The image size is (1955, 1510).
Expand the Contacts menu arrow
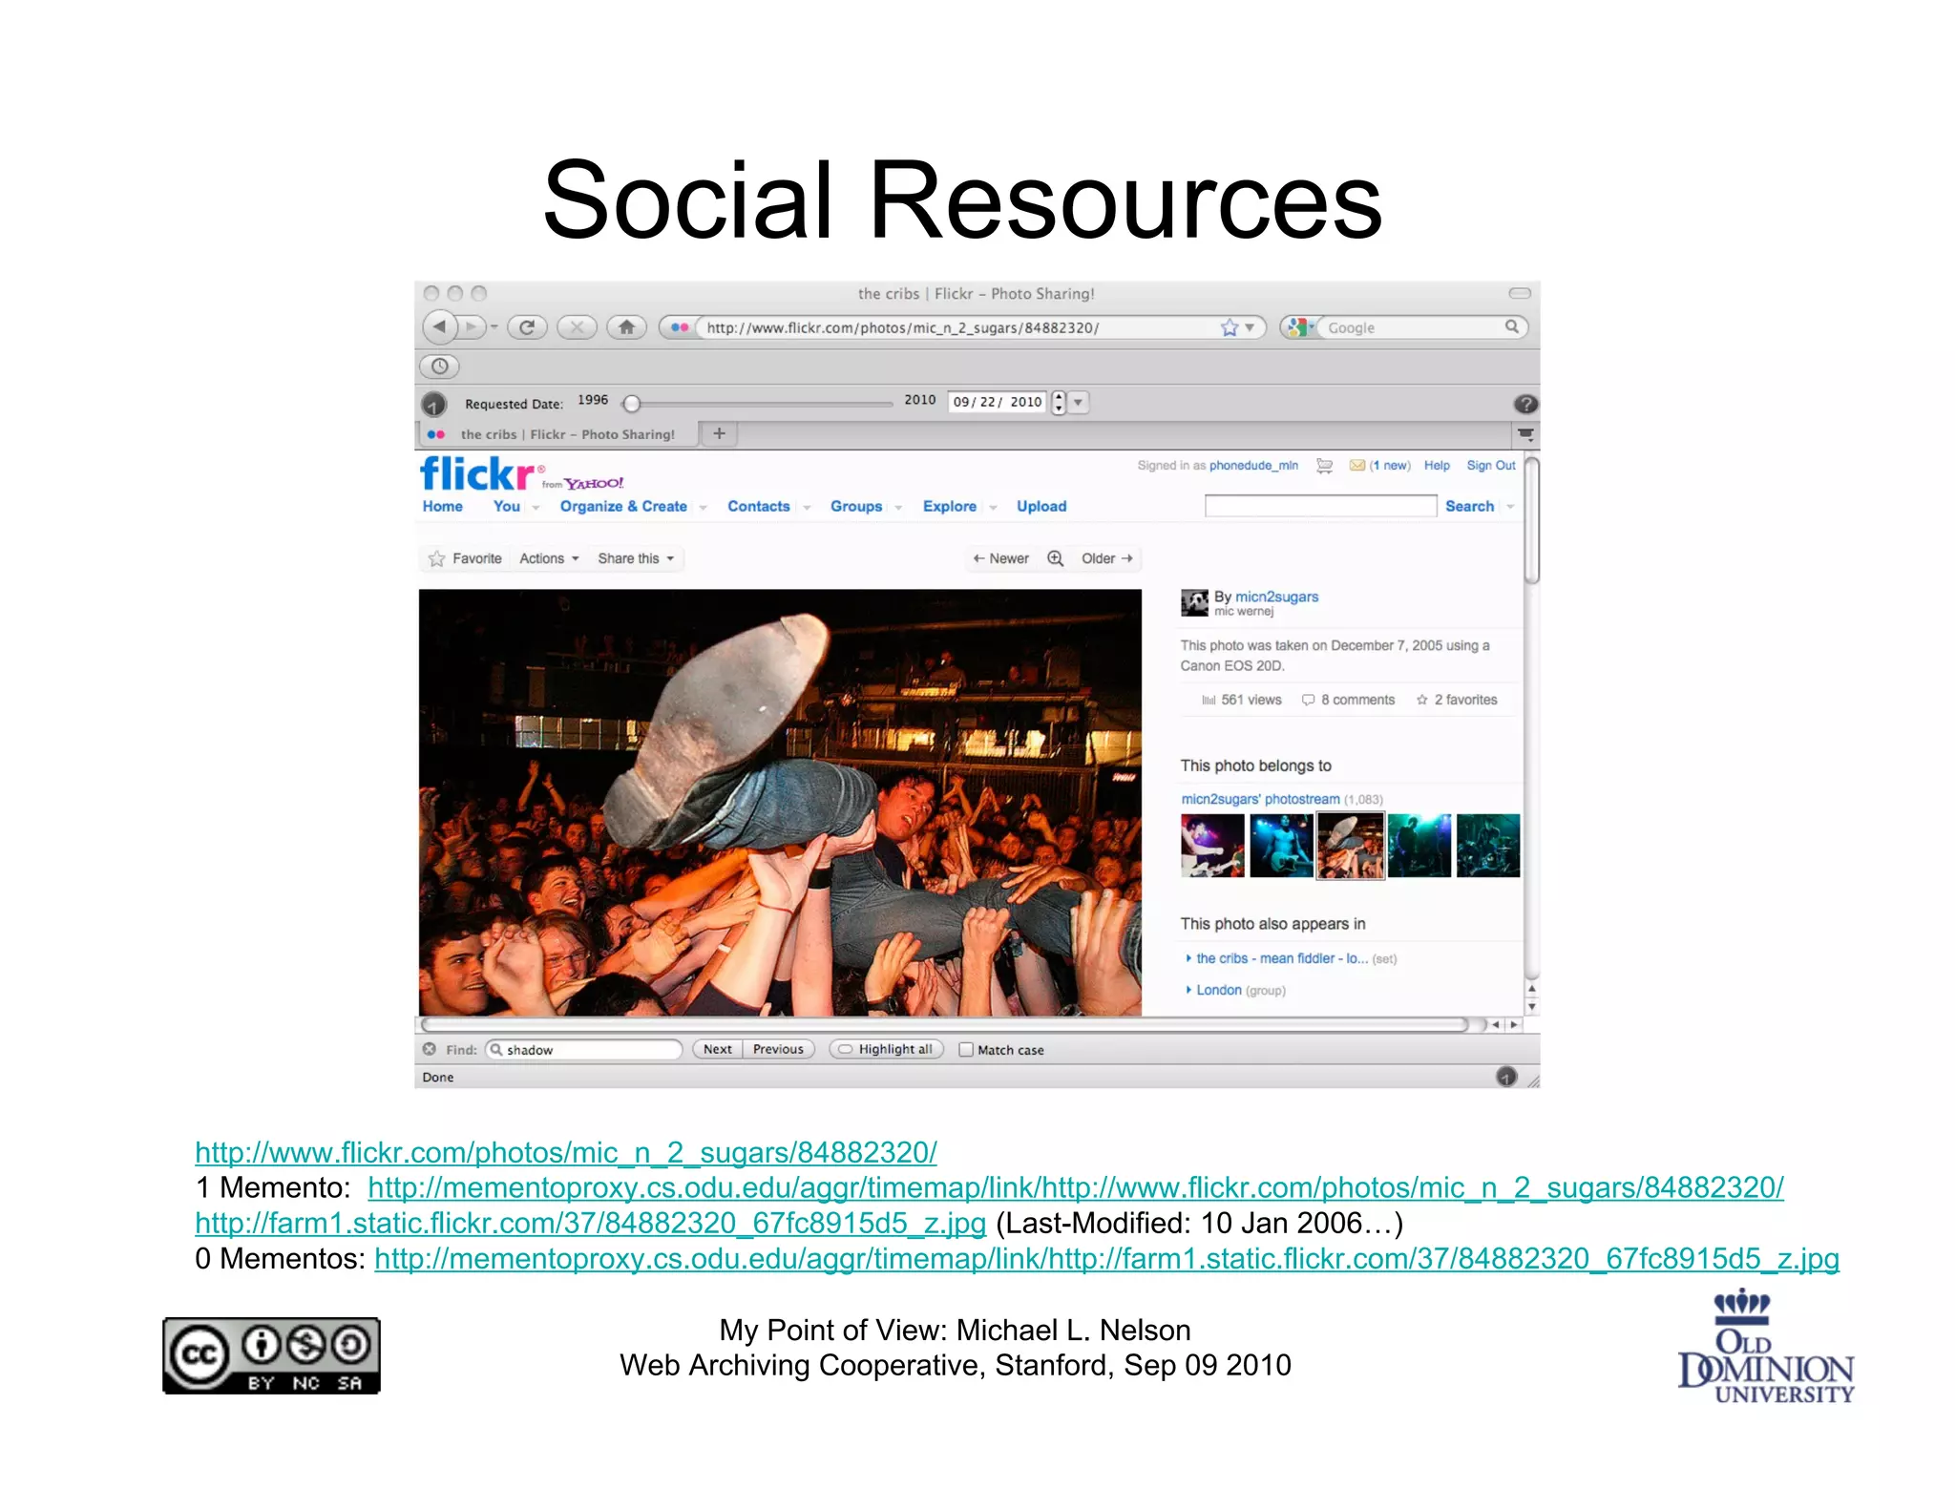(807, 508)
